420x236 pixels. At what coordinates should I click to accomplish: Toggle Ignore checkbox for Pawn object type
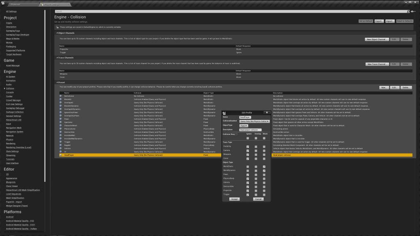pyautogui.click(x=247, y=175)
